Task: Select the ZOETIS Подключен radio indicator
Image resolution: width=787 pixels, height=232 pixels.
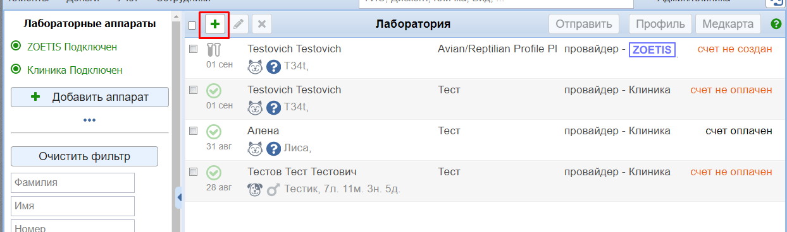Action: [16, 47]
